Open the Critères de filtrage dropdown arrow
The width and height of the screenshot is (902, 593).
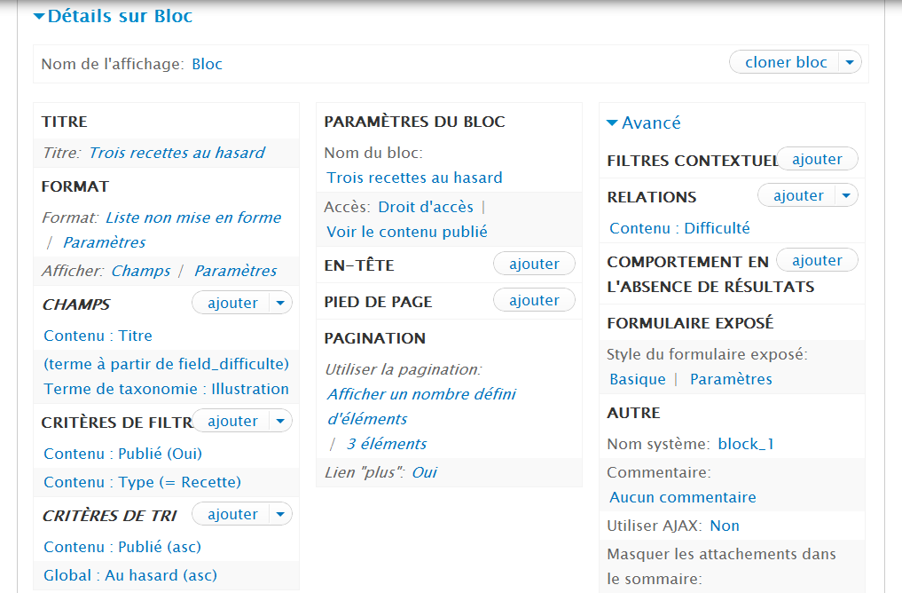tap(280, 421)
